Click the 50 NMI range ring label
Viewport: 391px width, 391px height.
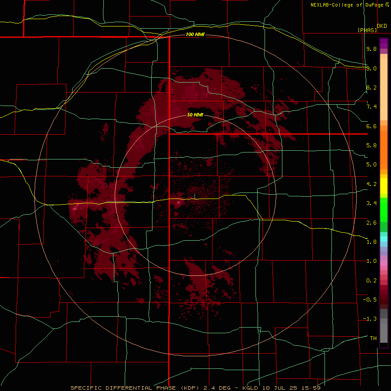coord(195,115)
